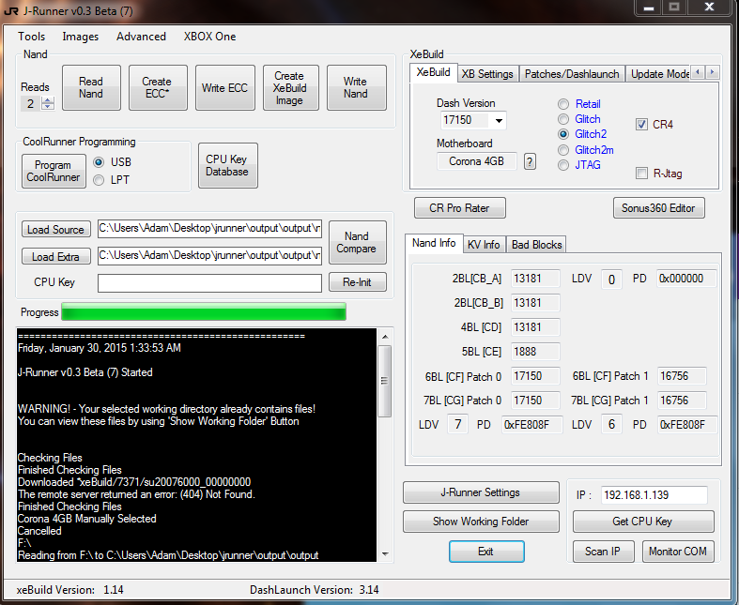The image size is (739, 605).
Task: Click the log scroll up arrow
Action: [x=385, y=337]
